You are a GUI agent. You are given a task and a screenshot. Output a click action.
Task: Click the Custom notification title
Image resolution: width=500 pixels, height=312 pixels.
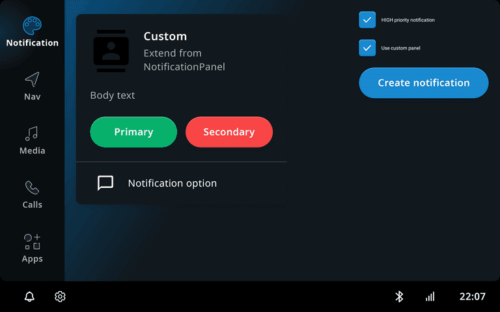165,36
